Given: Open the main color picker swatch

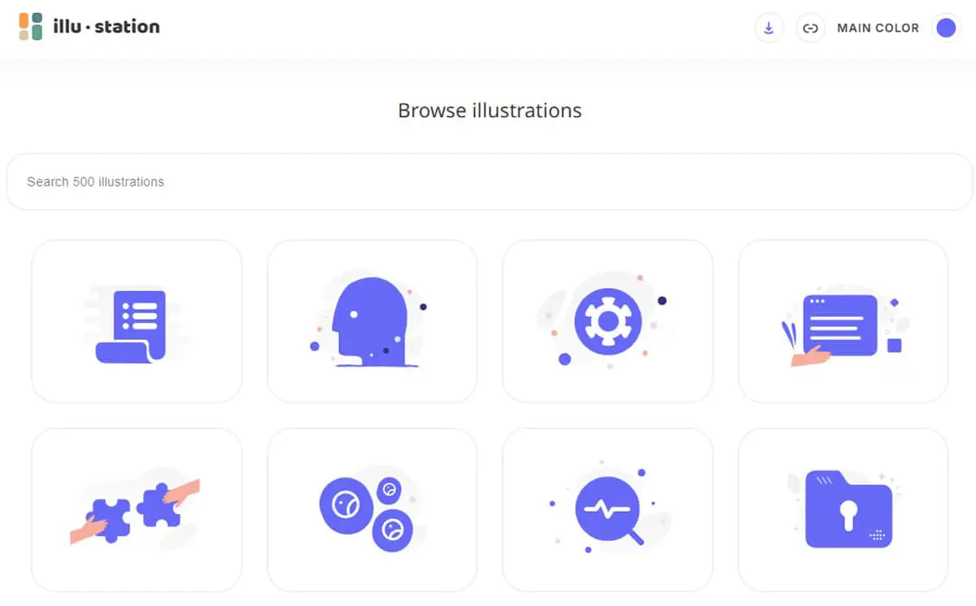Looking at the screenshot, I should click(x=946, y=28).
